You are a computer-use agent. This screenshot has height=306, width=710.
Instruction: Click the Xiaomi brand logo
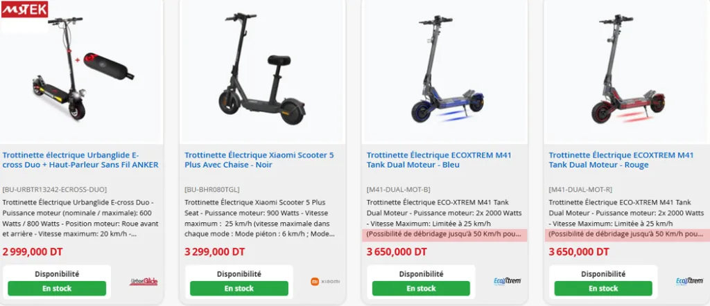324,281
